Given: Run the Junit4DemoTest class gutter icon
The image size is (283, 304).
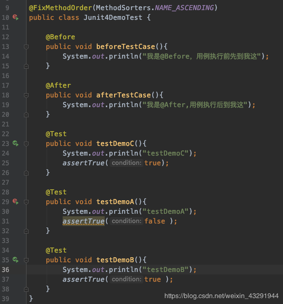Looking at the screenshot, I should (16, 17).
